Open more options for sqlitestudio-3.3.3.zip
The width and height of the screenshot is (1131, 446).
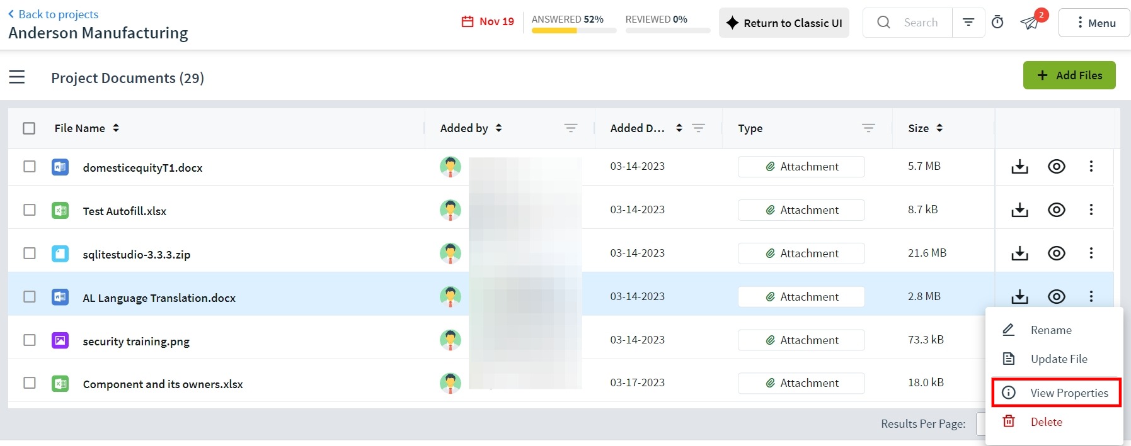click(1091, 254)
